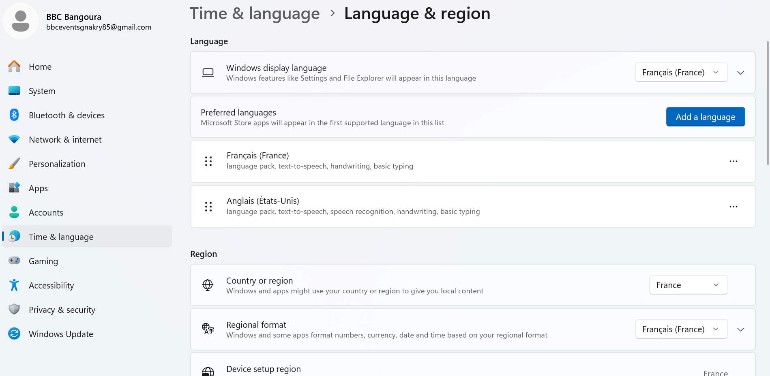Open Accessibility settings
Screen dimensions: 770x376
click(87, 285)
